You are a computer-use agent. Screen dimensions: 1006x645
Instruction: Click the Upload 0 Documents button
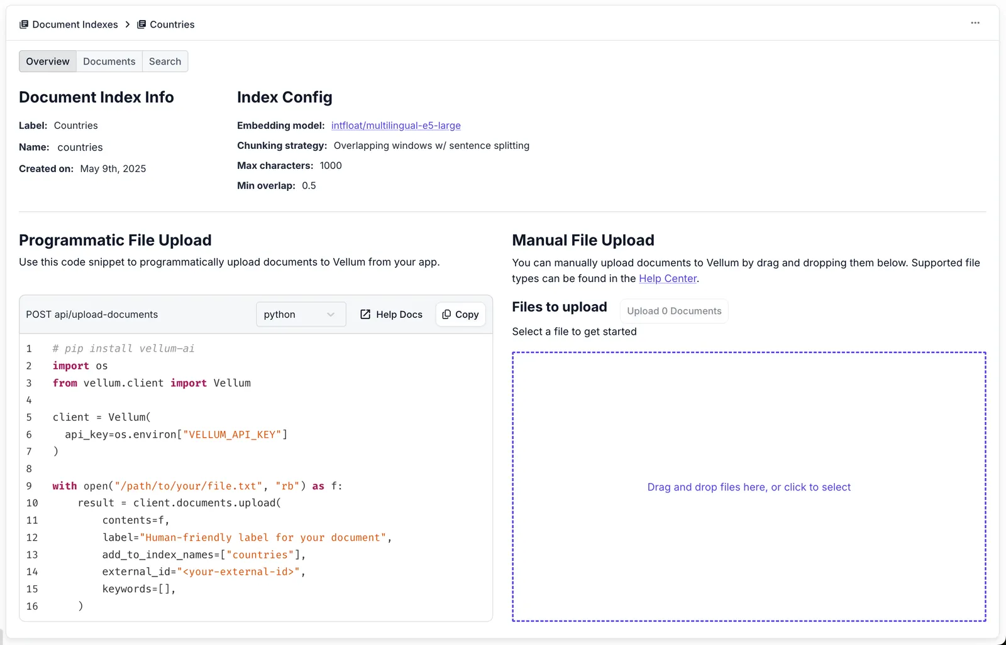point(674,311)
